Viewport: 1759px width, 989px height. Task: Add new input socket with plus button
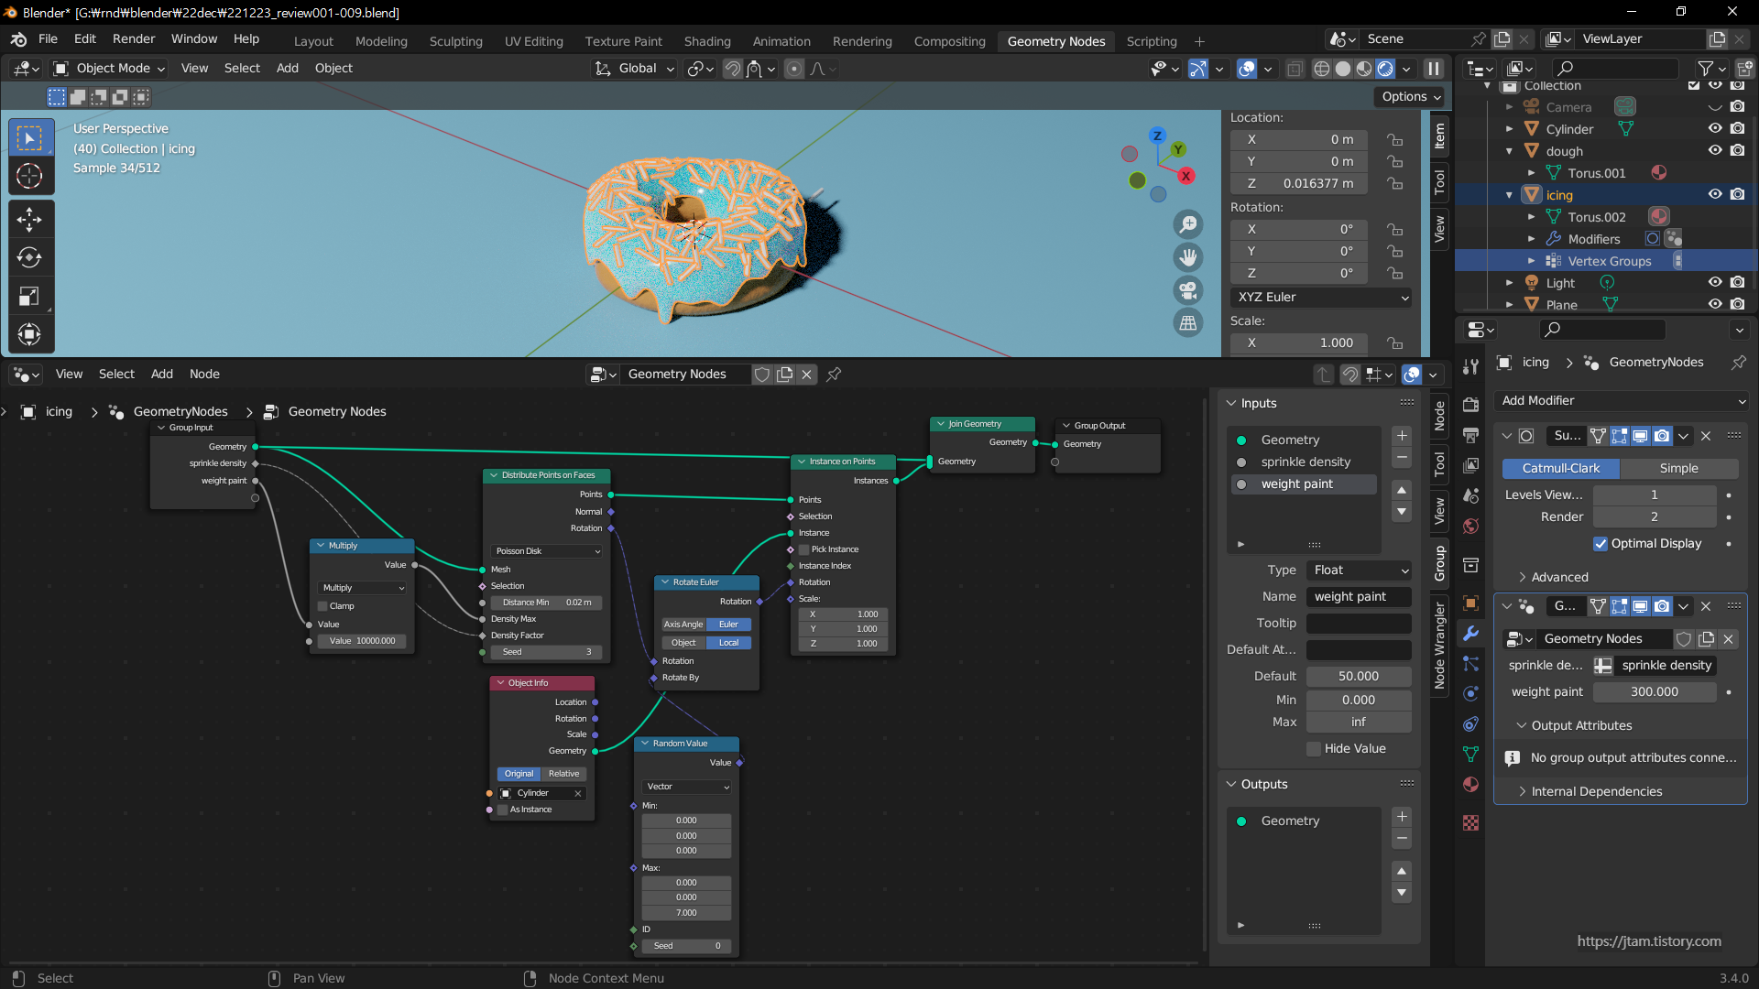click(1402, 436)
